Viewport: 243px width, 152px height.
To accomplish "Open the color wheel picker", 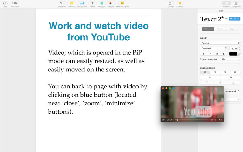I will click(239, 54).
